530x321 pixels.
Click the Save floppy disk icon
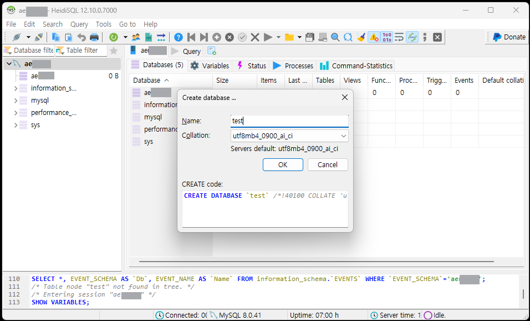pyautogui.click(x=309, y=37)
